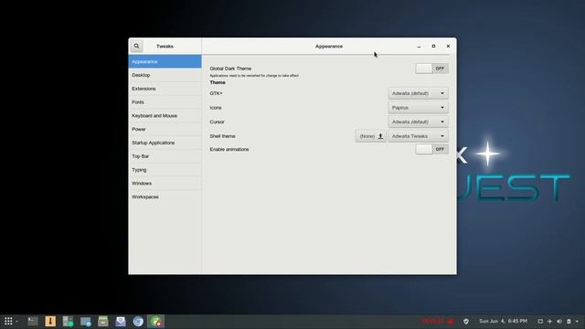The image size is (585, 329).
Task: Launch the blue Chromium browser icon
Action: coord(138,321)
